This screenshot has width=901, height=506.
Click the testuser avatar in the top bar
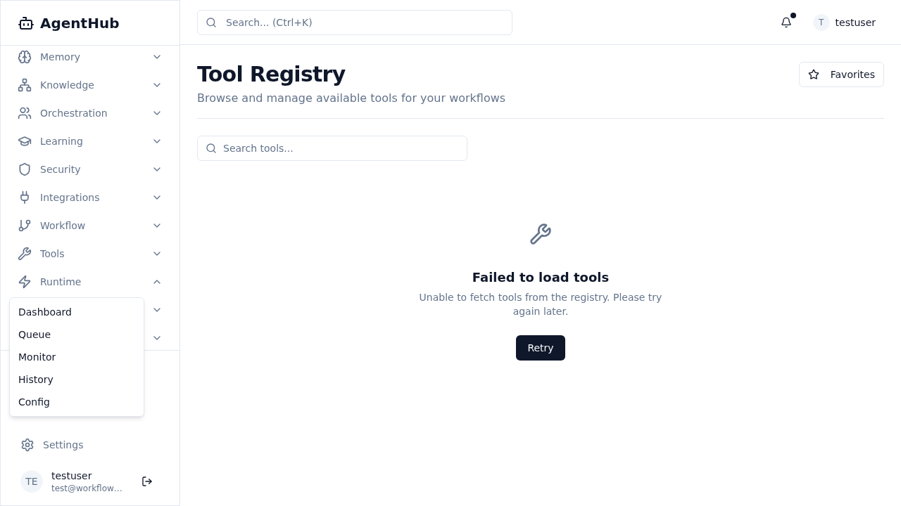point(821,22)
